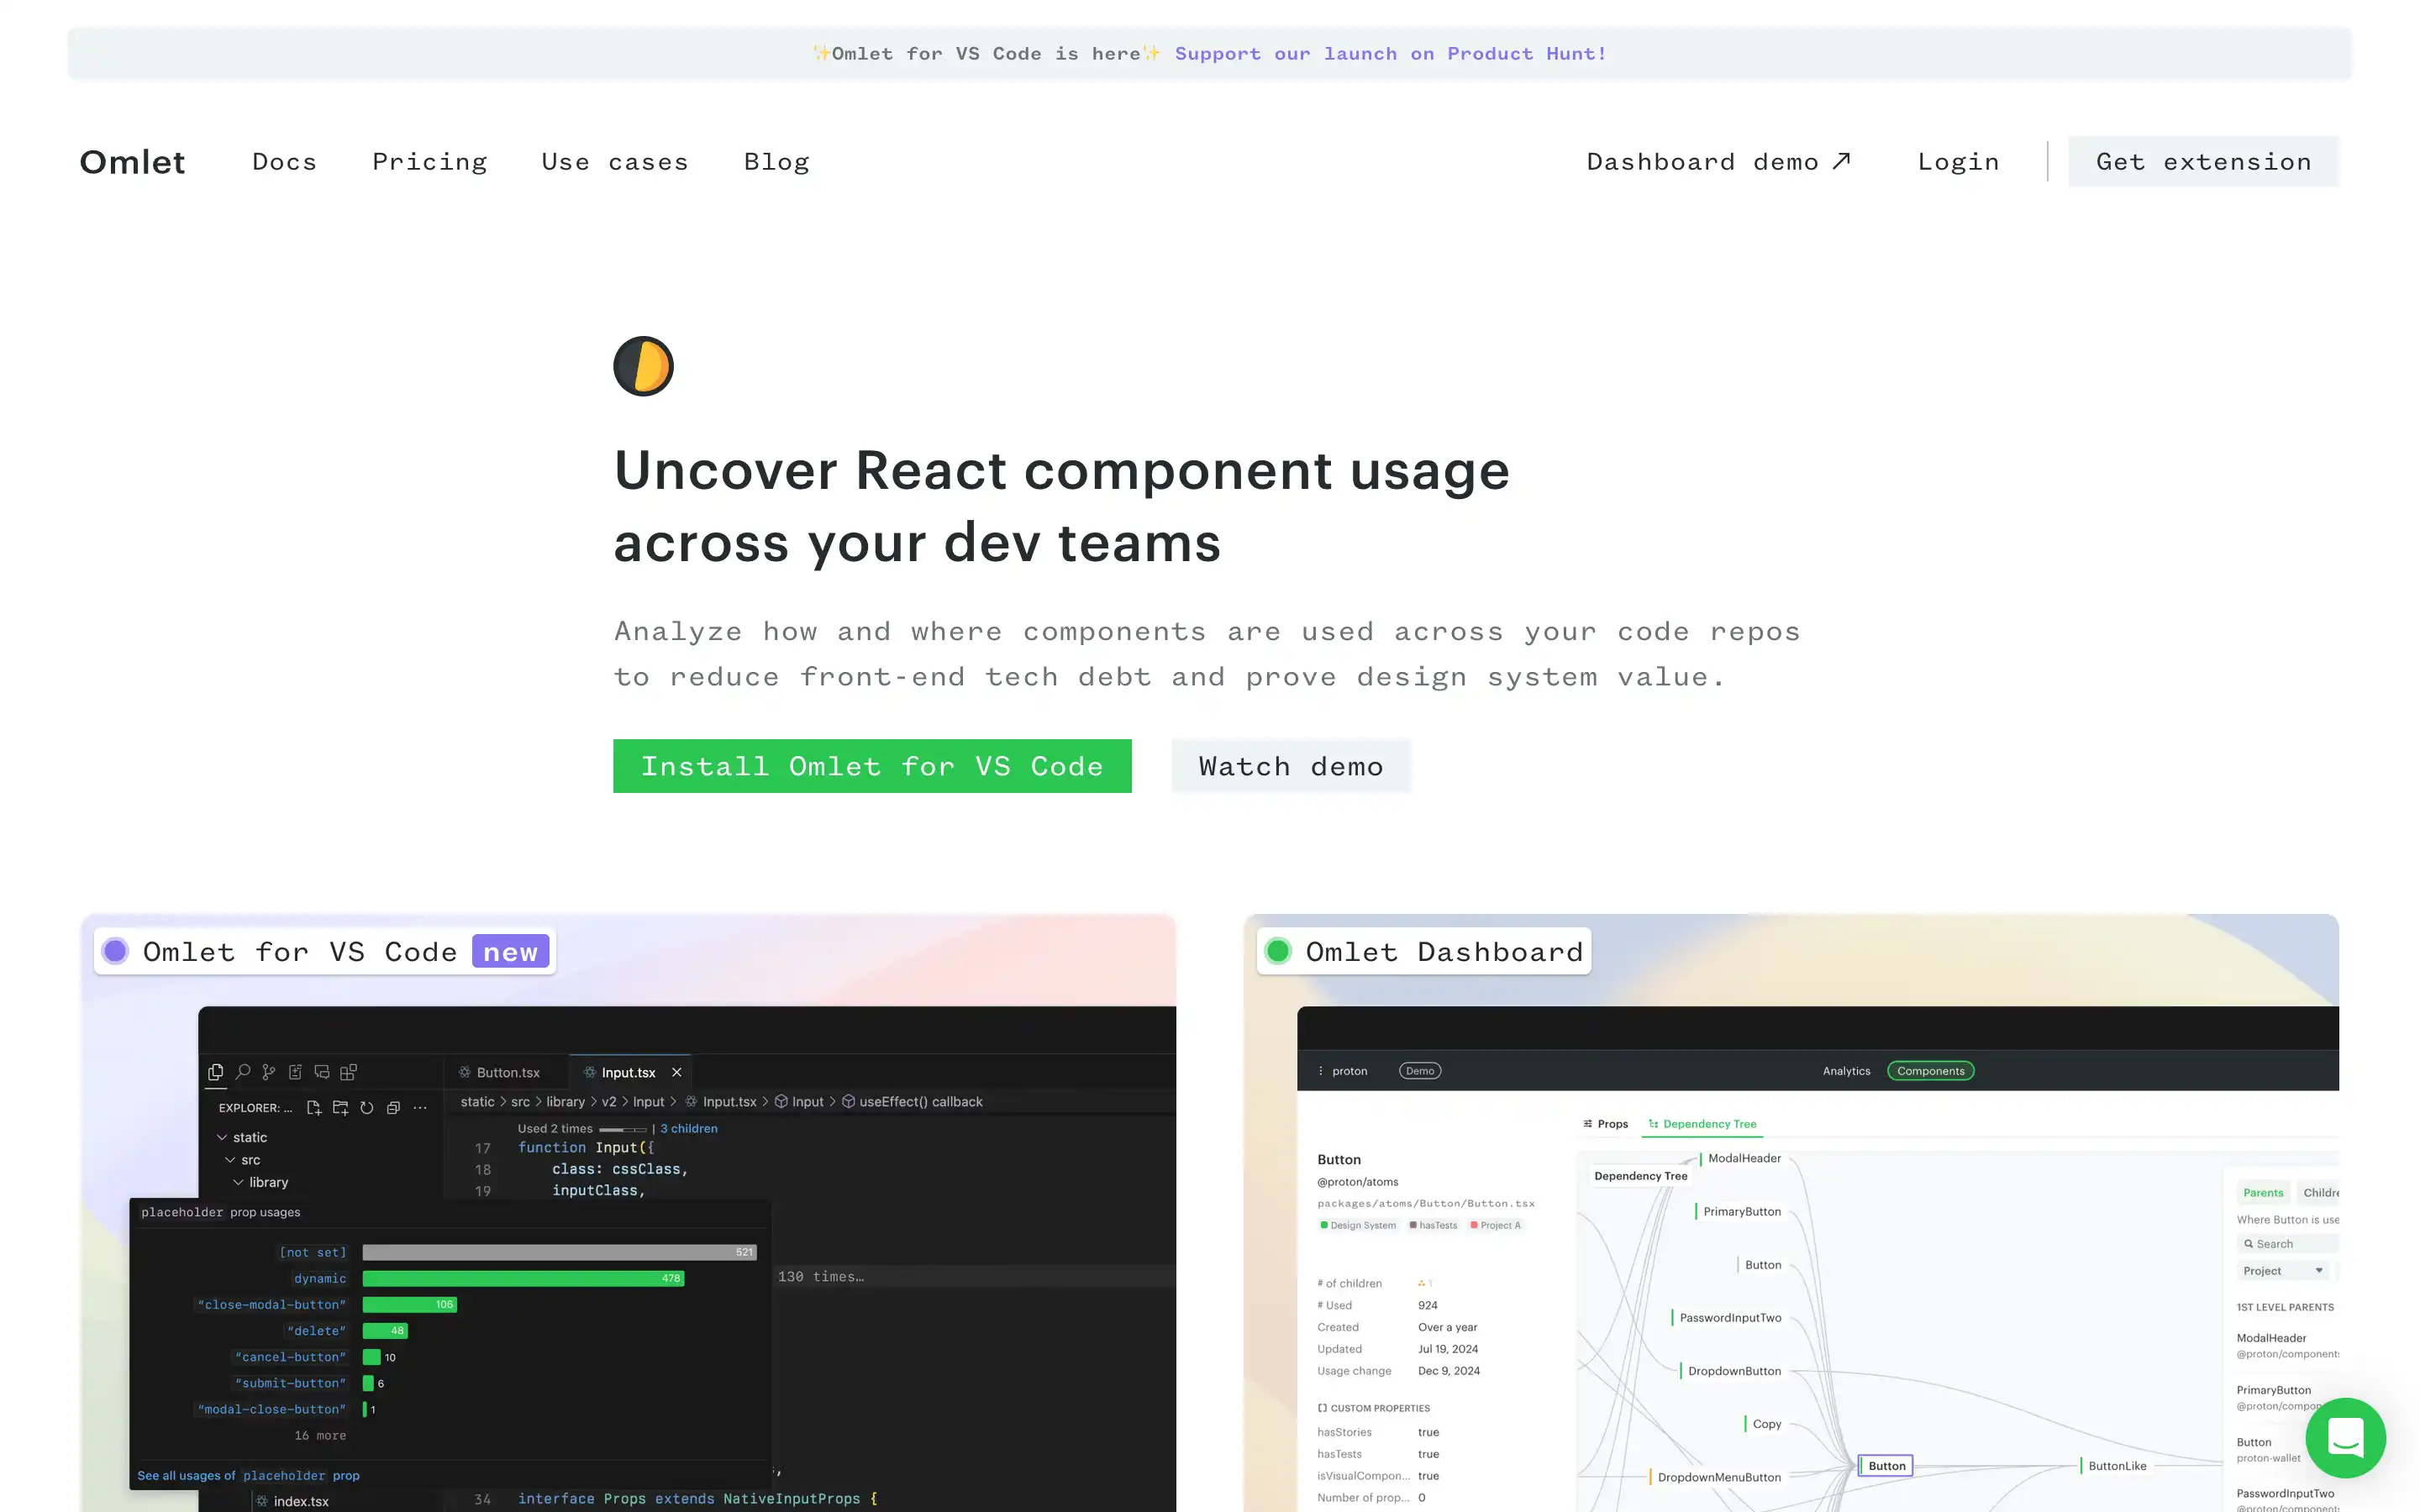
Task: Click the close-modal-button usage bar
Action: (x=409, y=1304)
